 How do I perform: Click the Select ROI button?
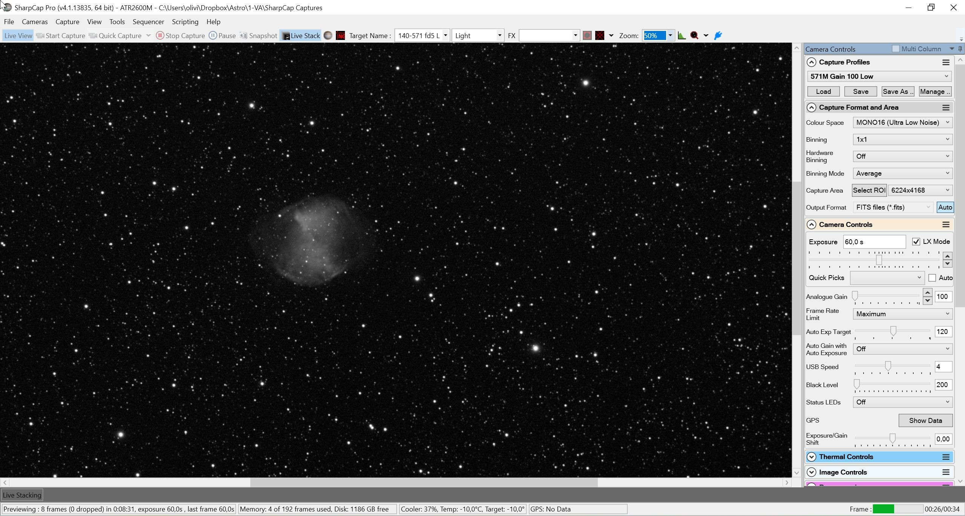click(869, 190)
